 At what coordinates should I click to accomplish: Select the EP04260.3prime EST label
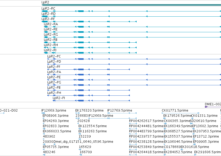pyautogui.click(x=56, y=121)
